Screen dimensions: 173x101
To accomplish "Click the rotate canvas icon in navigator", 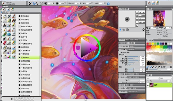I will click(165, 28).
